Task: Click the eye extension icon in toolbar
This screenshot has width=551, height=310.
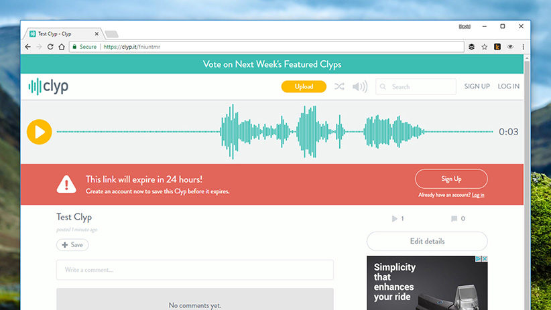Action: (510, 47)
